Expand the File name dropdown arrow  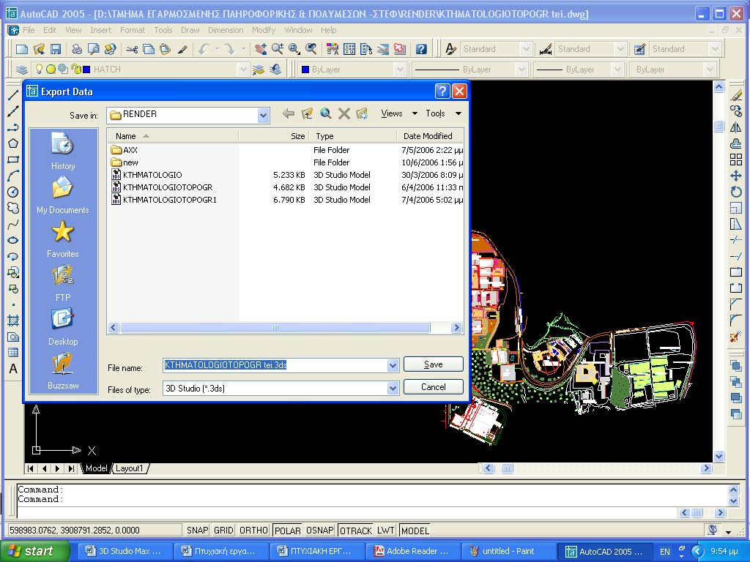[393, 366]
